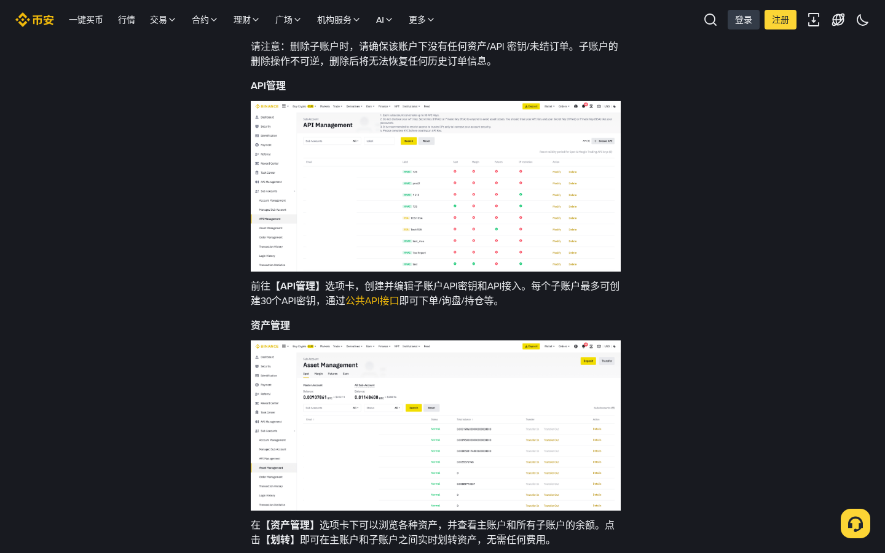Go to 行情 markets page
This screenshot has height=553, width=885.
coord(127,20)
